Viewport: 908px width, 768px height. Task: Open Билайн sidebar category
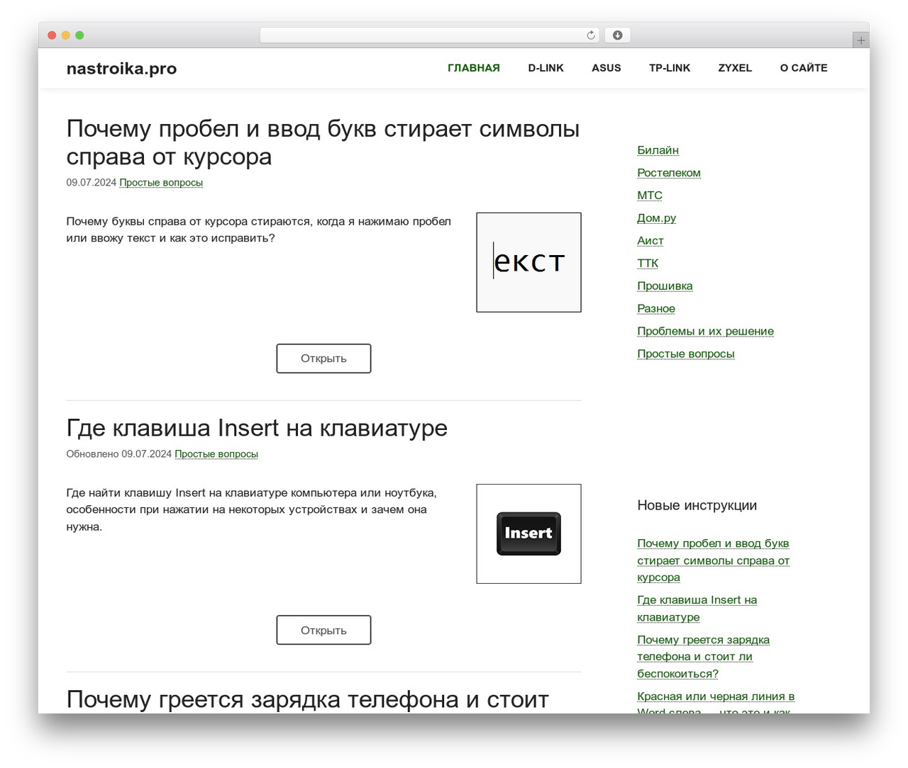(x=658, y=150)
